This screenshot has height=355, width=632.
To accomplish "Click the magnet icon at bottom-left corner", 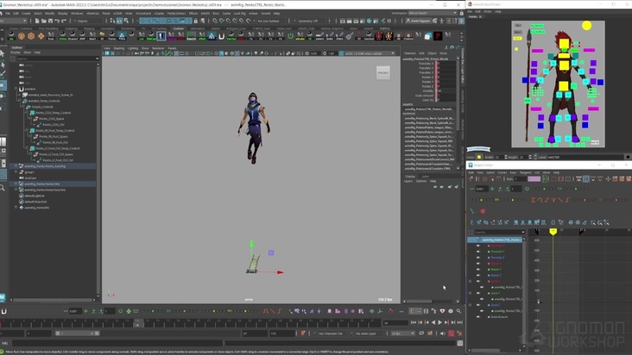I will (x=3, y=311).
